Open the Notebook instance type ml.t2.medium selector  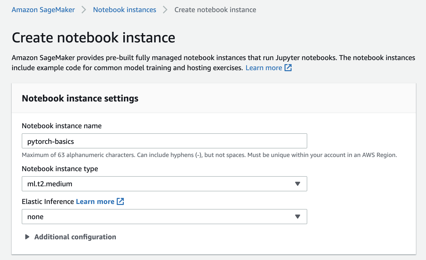[x=164, y=184]
